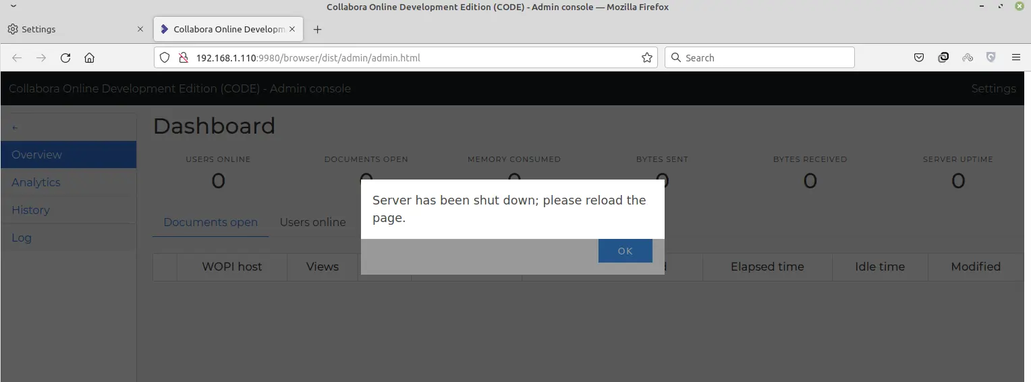This screenshot has height=382, width=1031.
Task: Click into the Firefox Search box
Action: point(760,58)
